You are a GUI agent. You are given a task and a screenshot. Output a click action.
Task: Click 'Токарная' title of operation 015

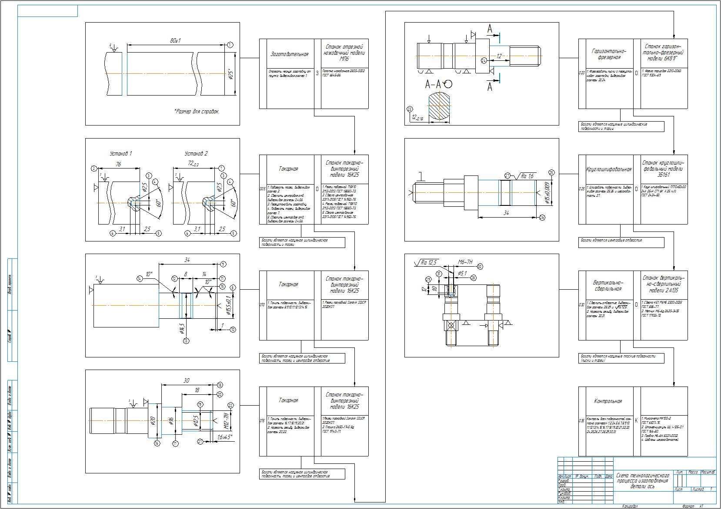pyautogui.click(x=288, y=400)
